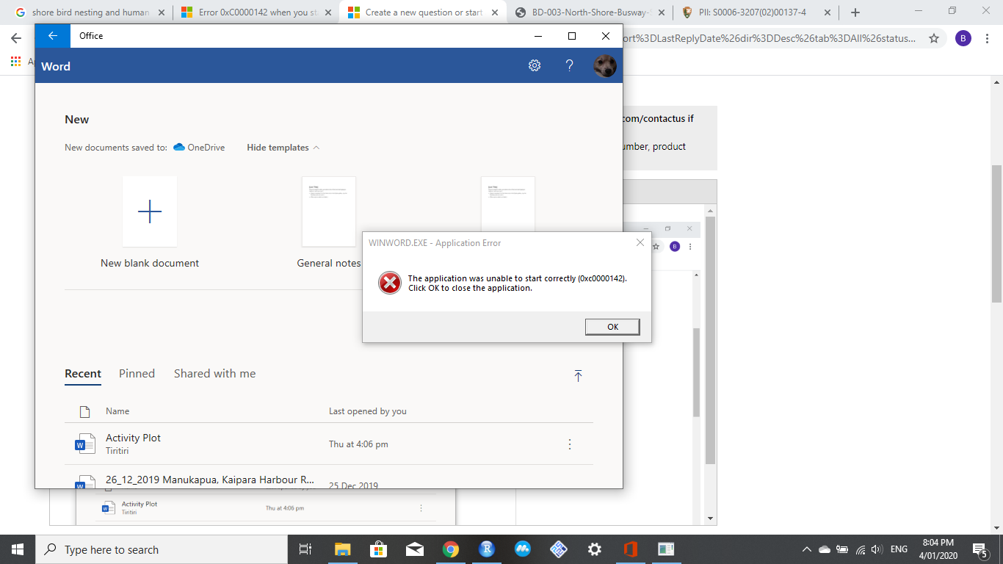
Task: Open Task View on the taskbar
Action: pyautogui.click(x=306, y=549)
